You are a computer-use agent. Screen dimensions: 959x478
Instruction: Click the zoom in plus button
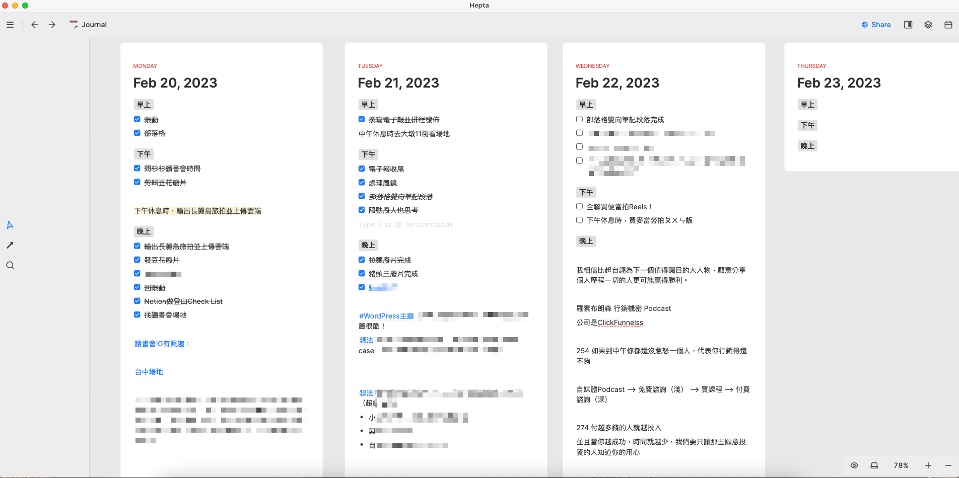(x=928, y=465)
